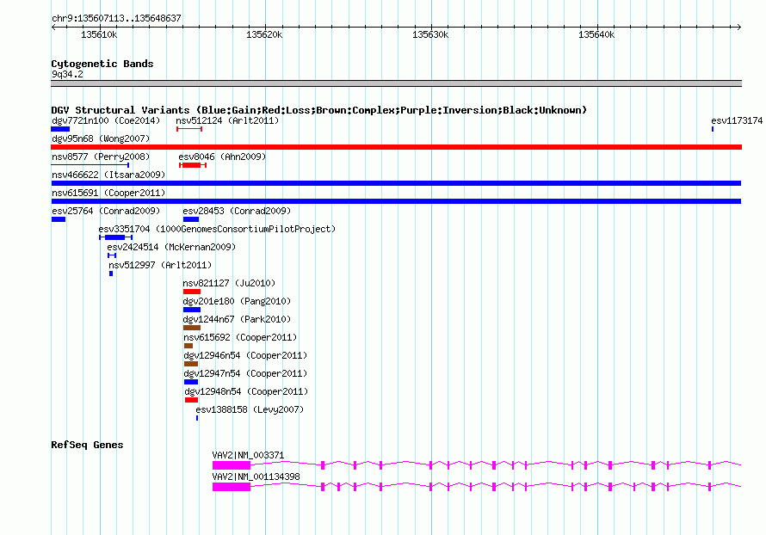Select the red nsv512124 loss interval
This screenshot has width=766, height=535.
189,129
